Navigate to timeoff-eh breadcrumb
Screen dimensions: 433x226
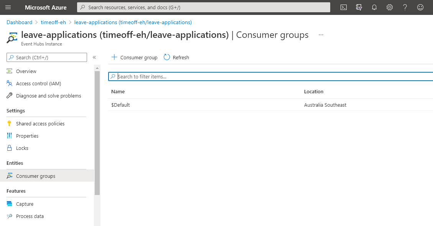[53, 22]
